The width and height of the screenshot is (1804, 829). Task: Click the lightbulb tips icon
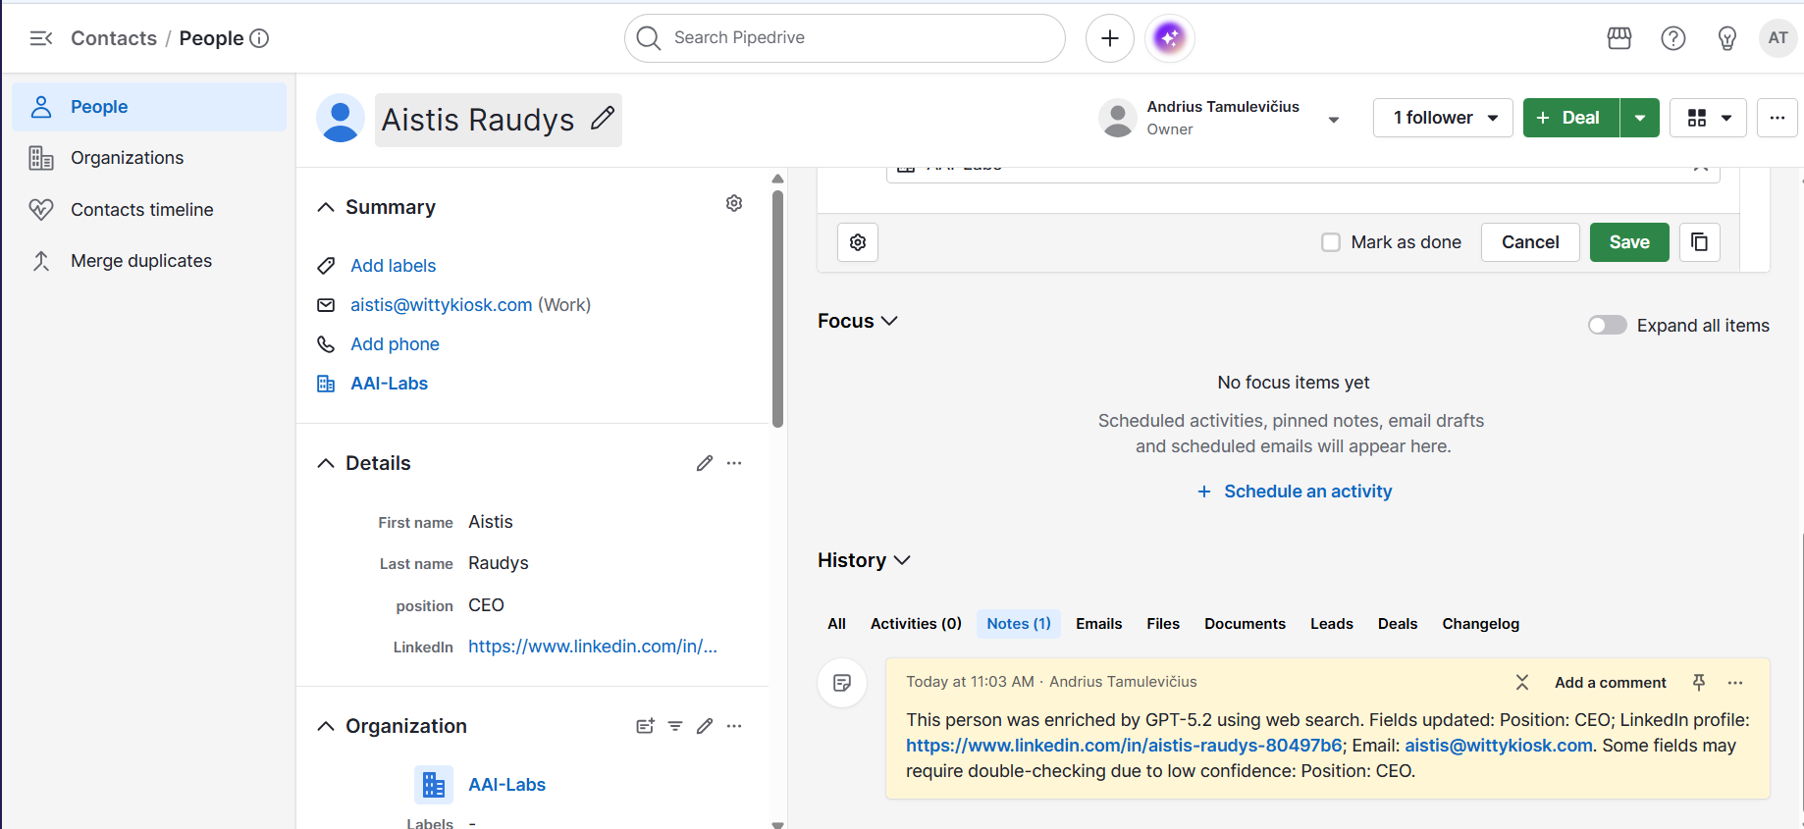tap(1727, 38)
